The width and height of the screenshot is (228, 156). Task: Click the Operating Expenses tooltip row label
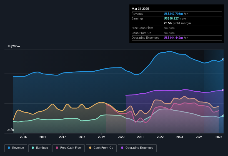pos(146,38)
